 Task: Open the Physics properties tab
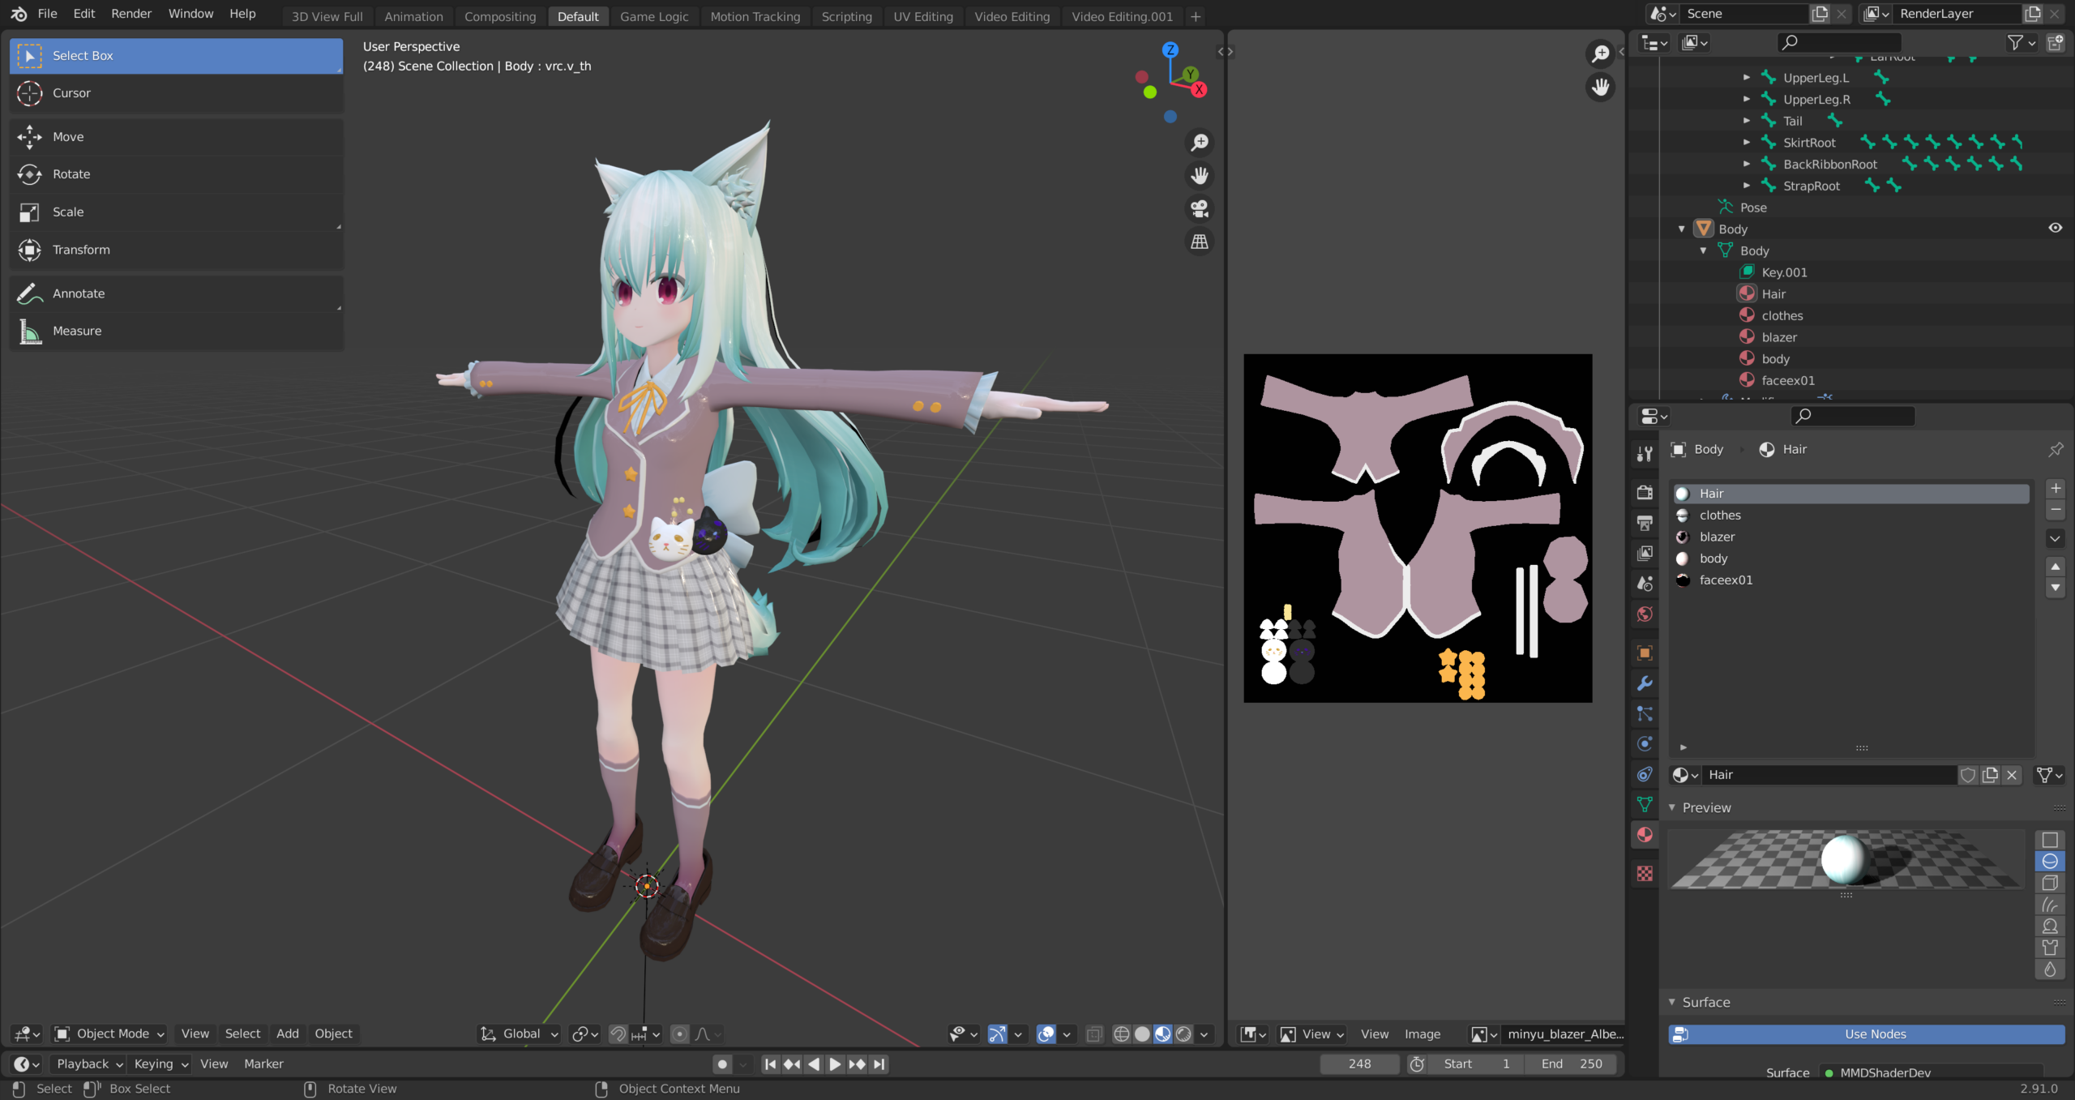(x=1645, y=743)
